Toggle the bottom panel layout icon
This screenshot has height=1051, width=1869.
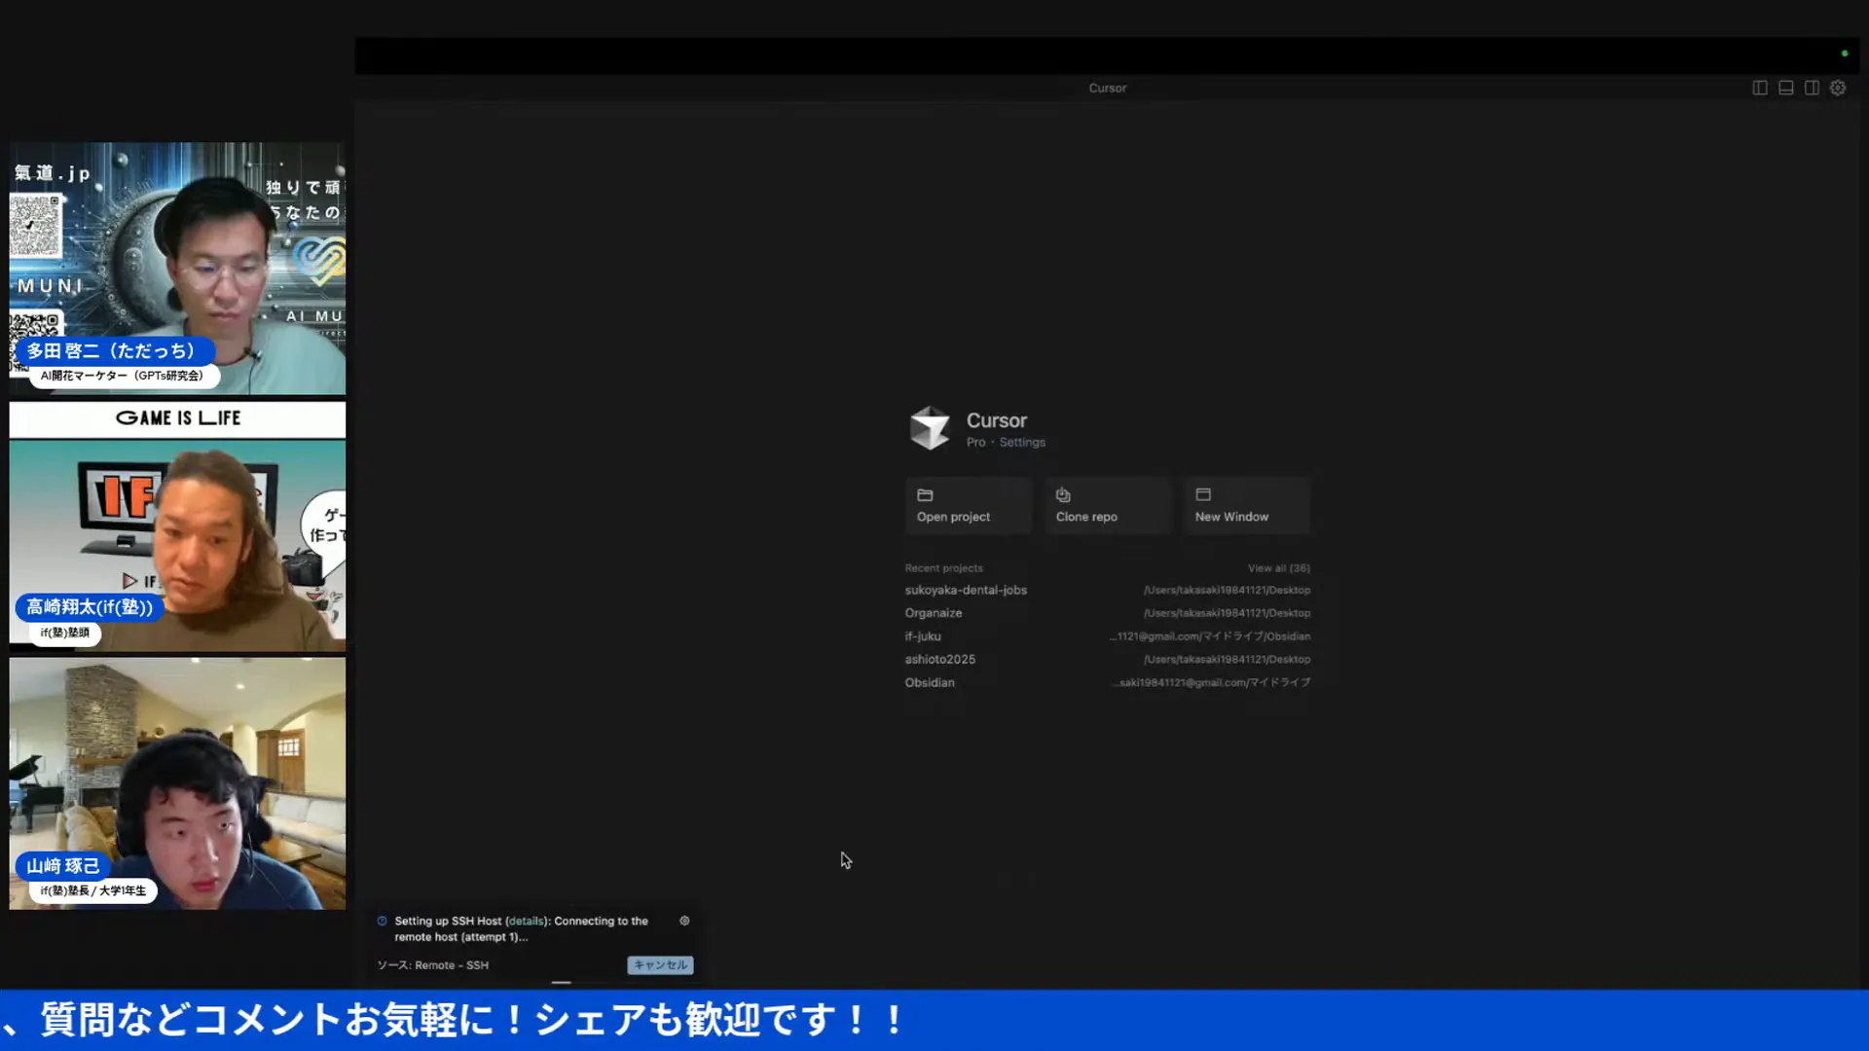click(1786, 88)
